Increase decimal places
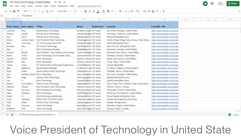The image size is (241, 137). click(47, 11)
